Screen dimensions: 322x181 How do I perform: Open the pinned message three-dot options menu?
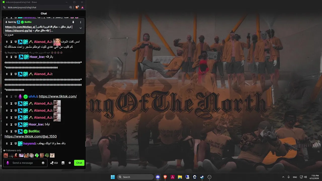click(80, 22)
